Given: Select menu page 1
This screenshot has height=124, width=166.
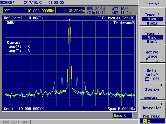Looking at the screenshot, I should tap(145, 121).
